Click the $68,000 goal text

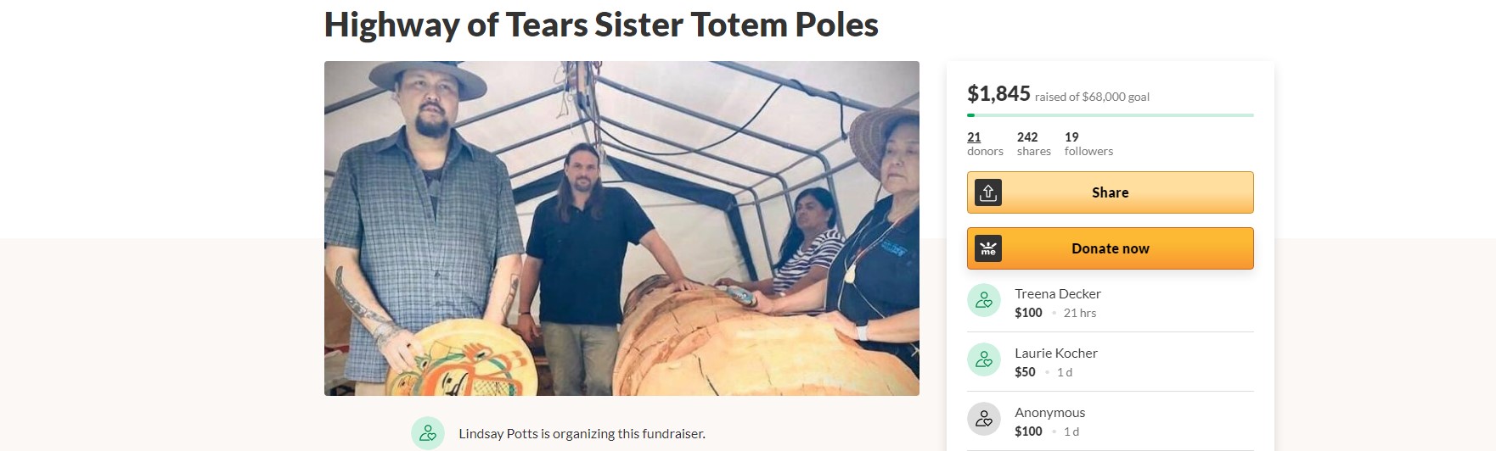(1116, 97)
